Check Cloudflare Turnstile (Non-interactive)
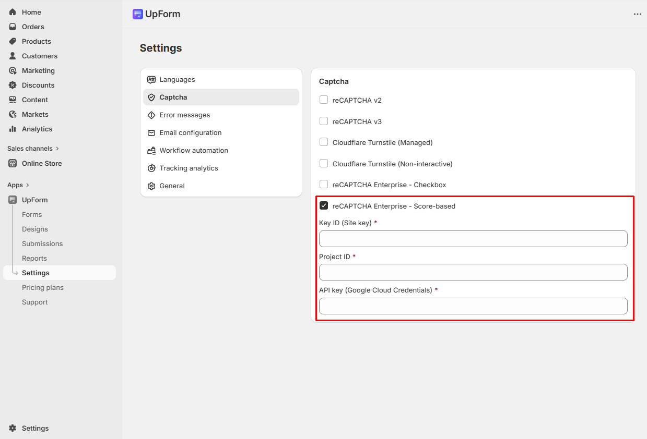647x439 pixels. pos(324,163)
